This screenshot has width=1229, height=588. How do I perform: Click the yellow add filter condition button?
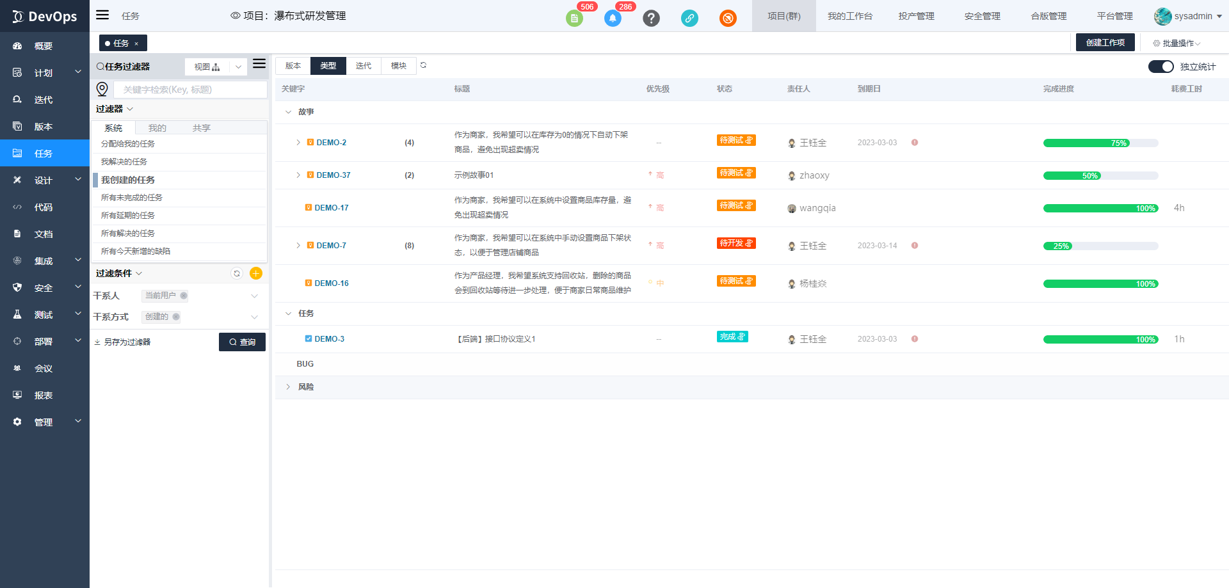click(x=256, y=274)
